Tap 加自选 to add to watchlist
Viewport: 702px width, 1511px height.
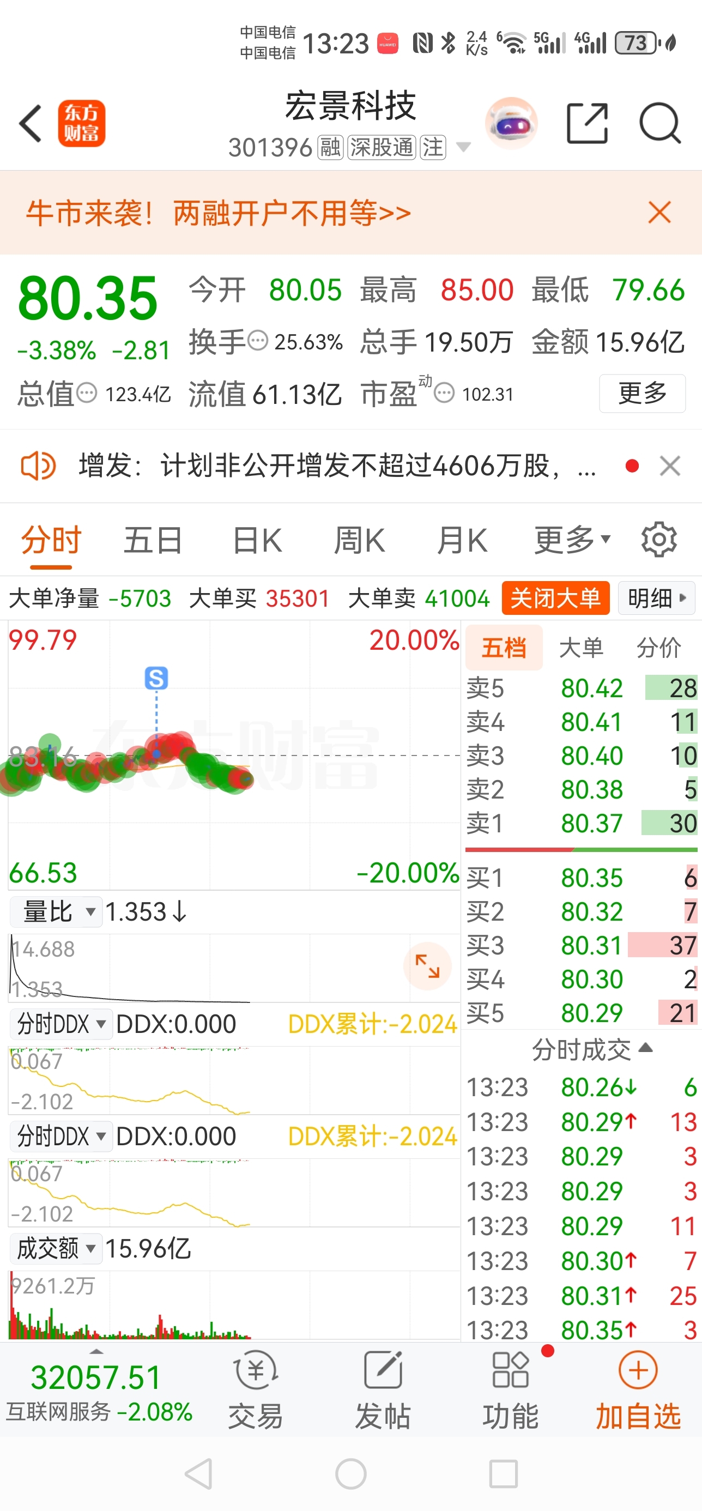coord(638,1391)
